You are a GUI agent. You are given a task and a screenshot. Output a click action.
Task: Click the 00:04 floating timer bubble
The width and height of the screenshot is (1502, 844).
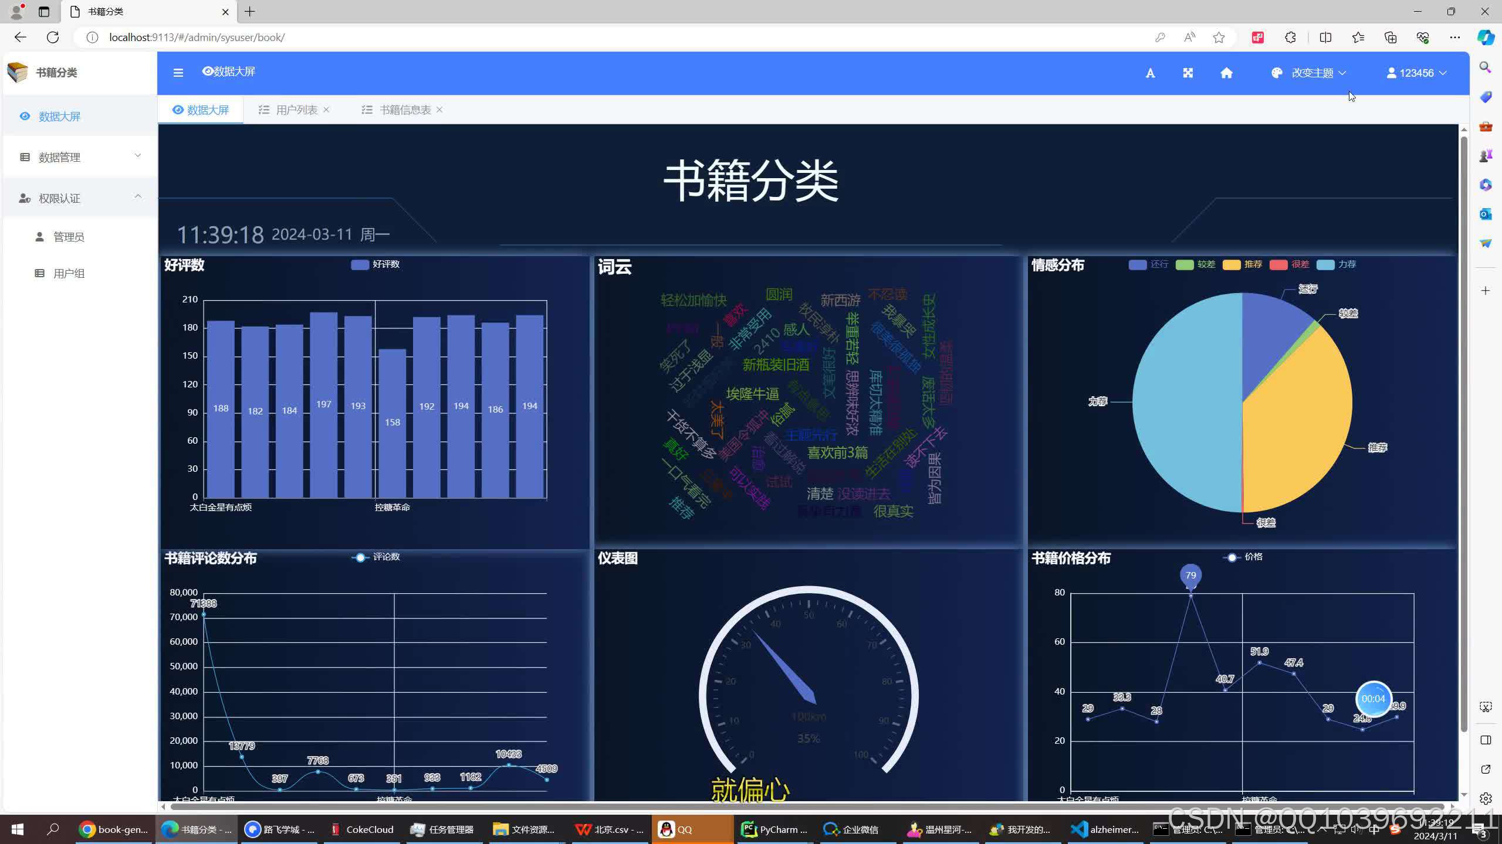tap(1373, 699)
